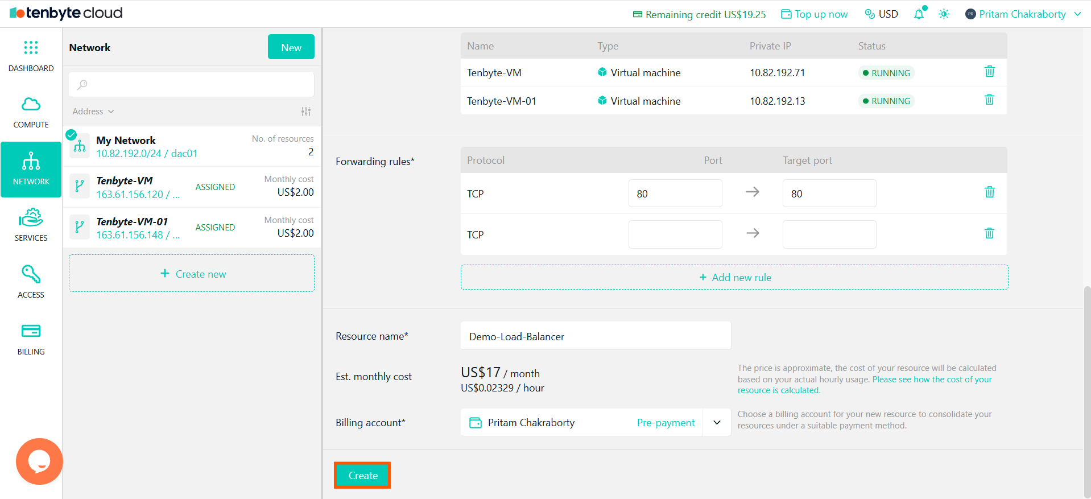Viewport: 1091px width, 499px height.
Task: Click the Top up now link
Action: coord(815,14)
